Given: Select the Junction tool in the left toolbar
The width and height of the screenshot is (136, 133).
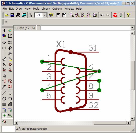Looking at the screenshot, I should (4, 115).
